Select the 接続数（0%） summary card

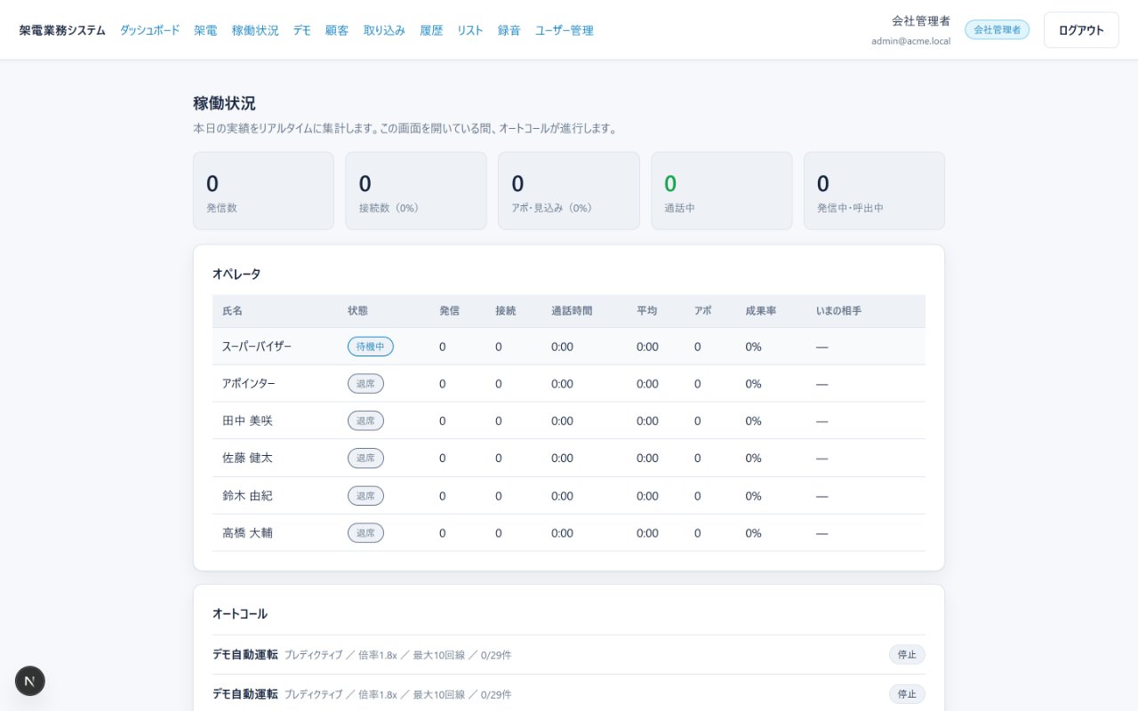(x=416, y=191)
